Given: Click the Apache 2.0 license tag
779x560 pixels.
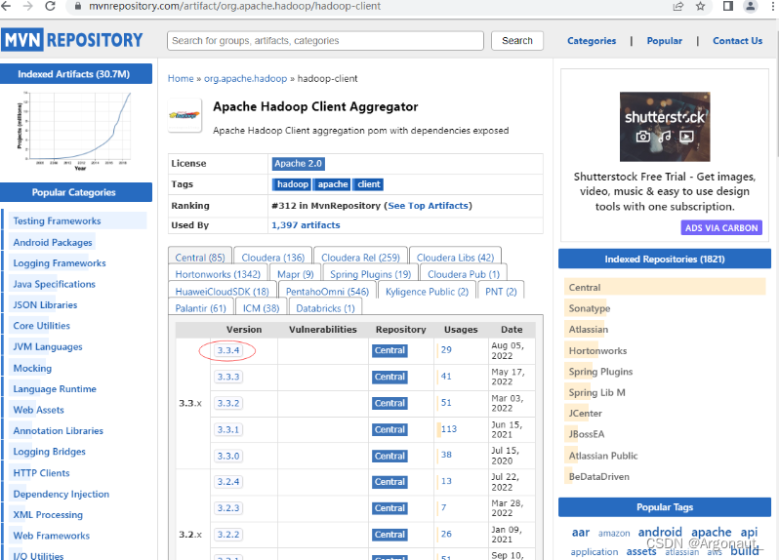Looking at the screenshot, I should tap(298, 163).
